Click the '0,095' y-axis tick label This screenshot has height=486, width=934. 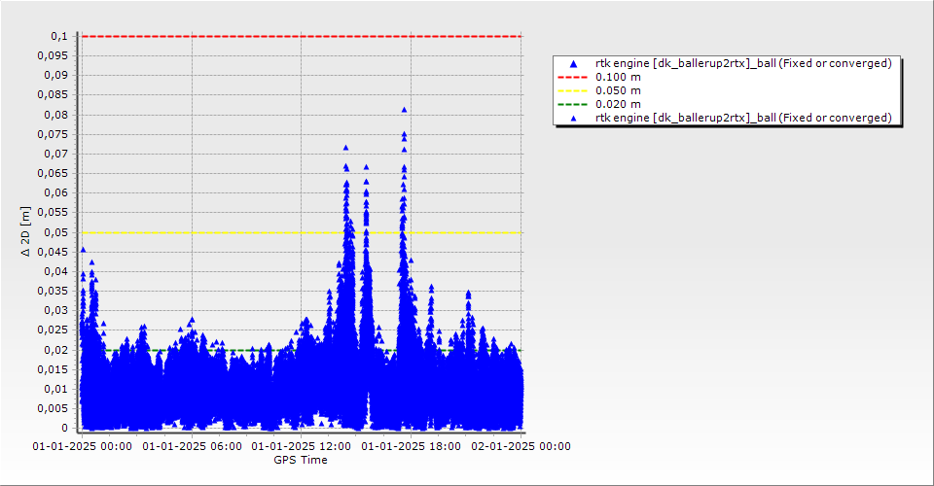[x=53, y=56]
